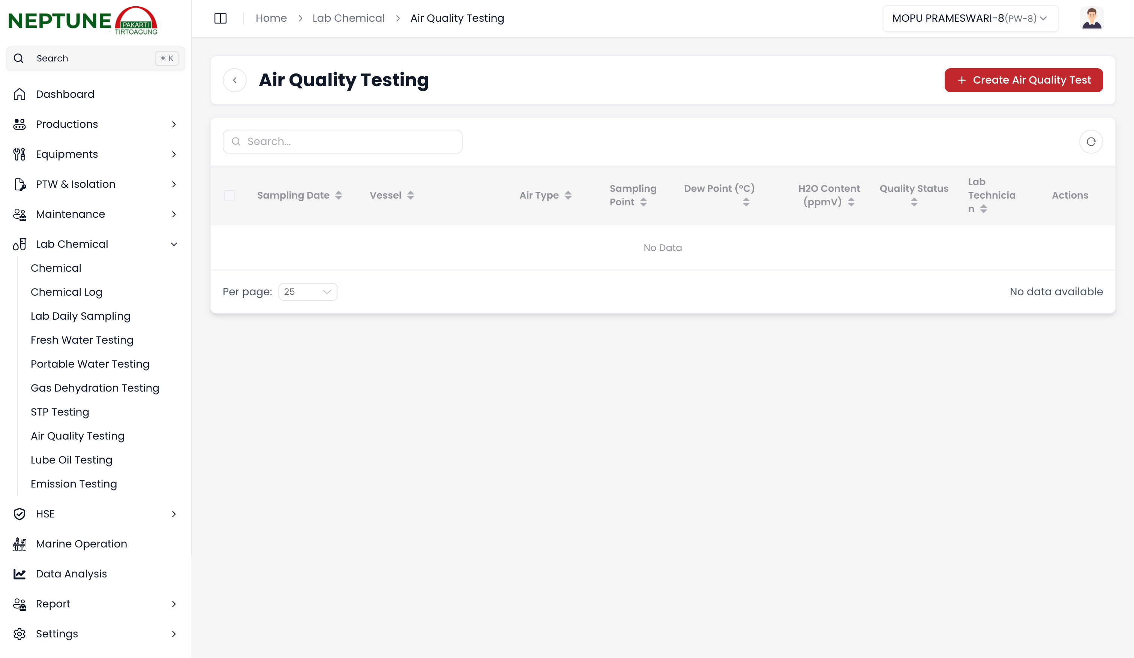The height and width of the screenshot is (658, 1134).
Task: Click the back arrow beside the title
Action: [234, 80]
